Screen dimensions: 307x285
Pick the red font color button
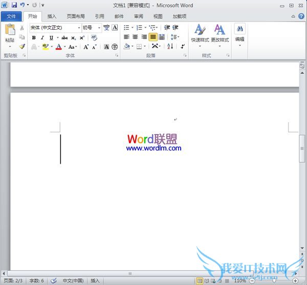pyautogui.click(x=58, y=47)
